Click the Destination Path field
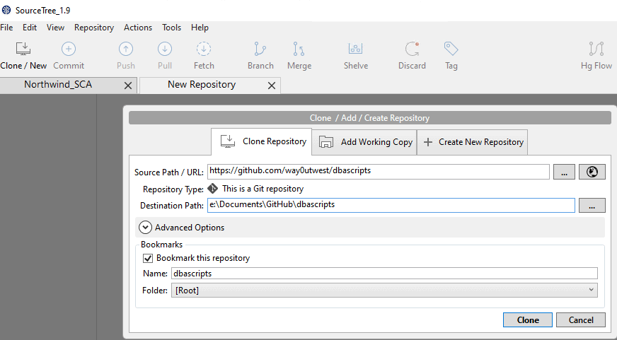The height and width of the screenshot is (340, 617). click(x=391, y=205)
